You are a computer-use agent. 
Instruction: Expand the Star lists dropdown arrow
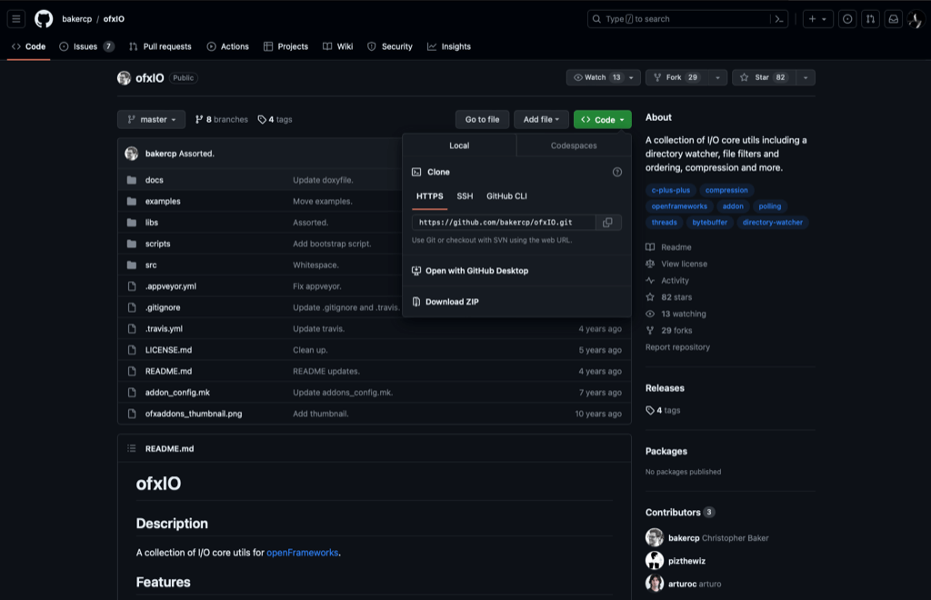click(x=806, y=77)
